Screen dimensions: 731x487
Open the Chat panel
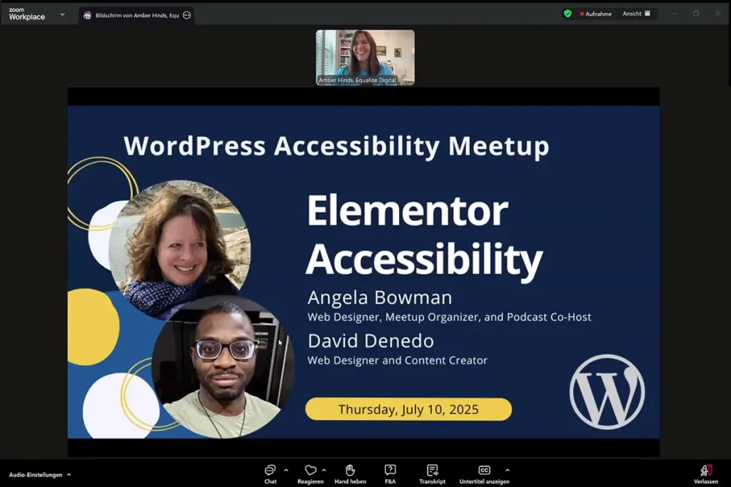click(x=270, y=474)
